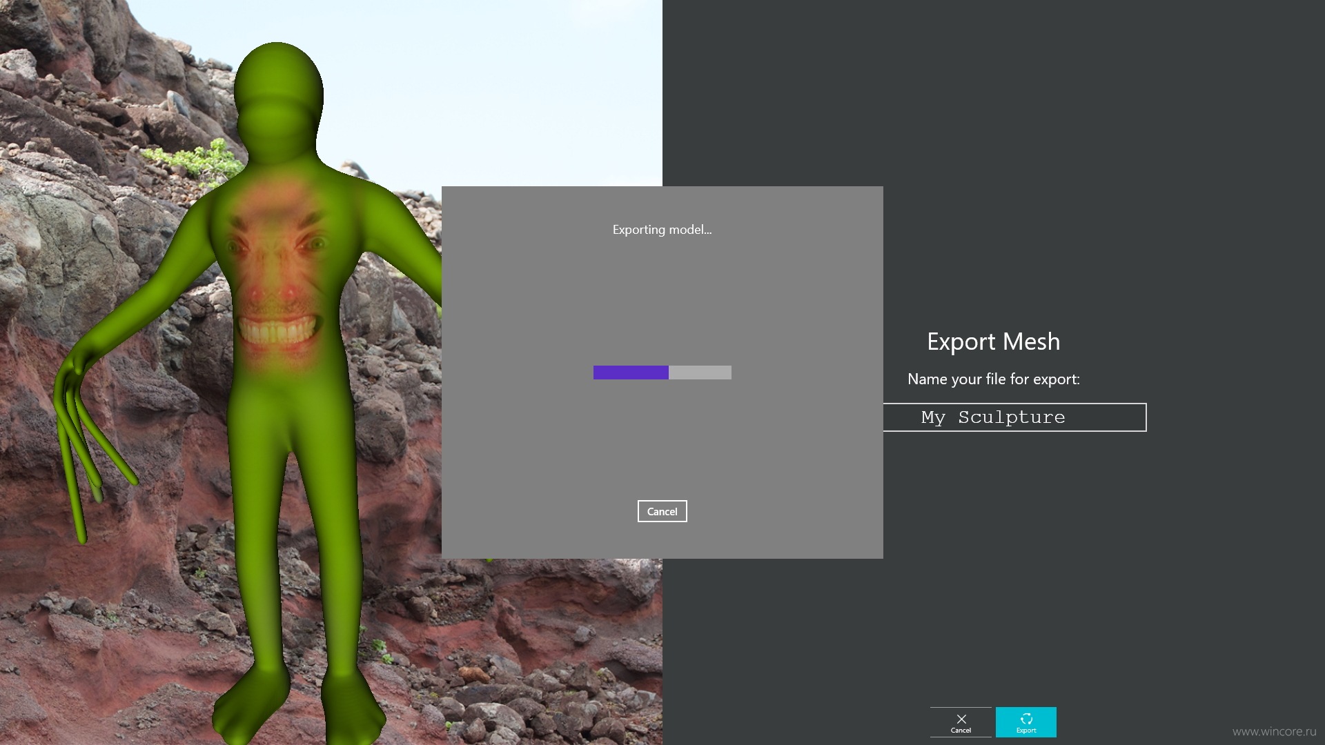Cancel the model export in the progress dialog

click(x=662, y=511)
